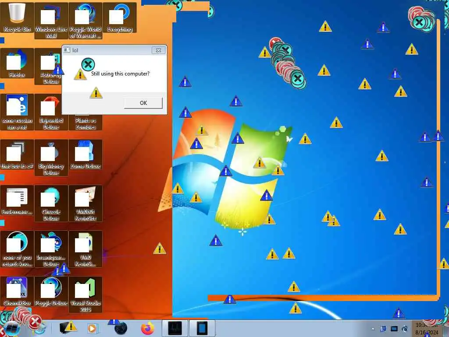Select 'some russian ran a rat' icon
The image size is (449, 337).
coord(17,112)
